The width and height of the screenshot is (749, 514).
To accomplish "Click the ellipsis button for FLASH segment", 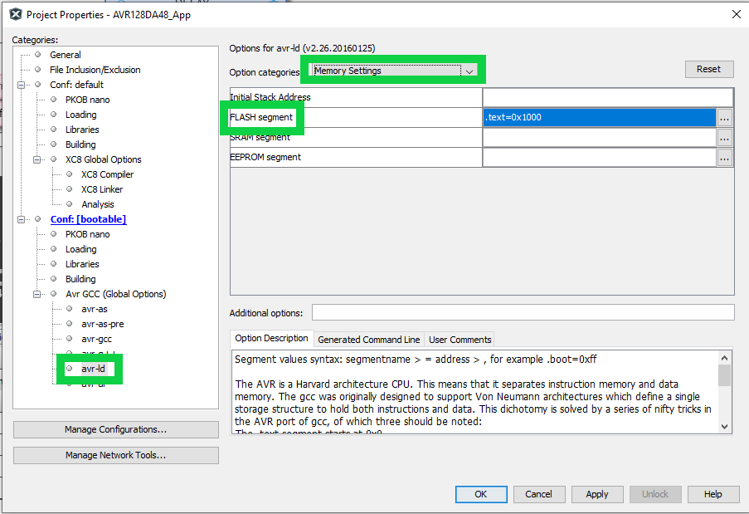I will point(725,118).
